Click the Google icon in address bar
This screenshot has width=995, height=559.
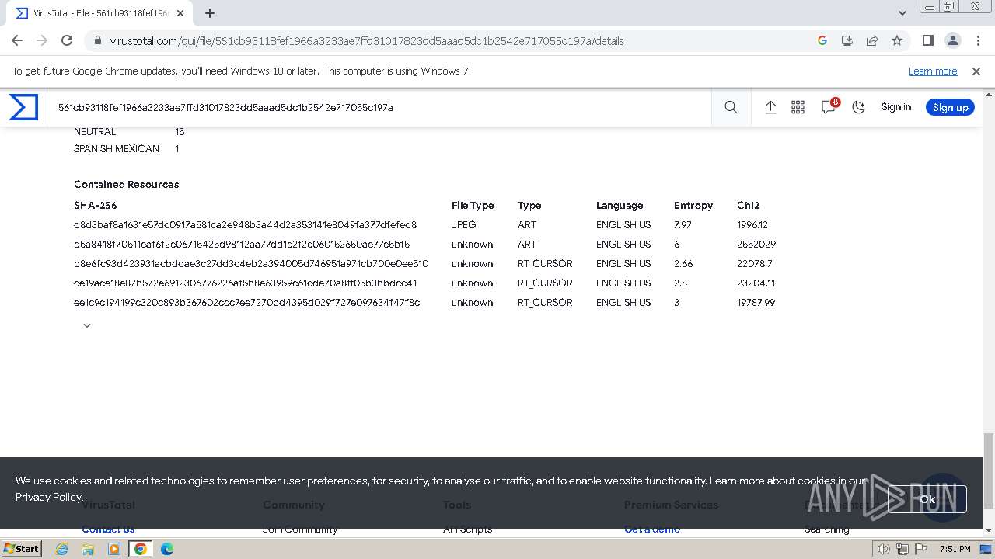coord(822,41)
